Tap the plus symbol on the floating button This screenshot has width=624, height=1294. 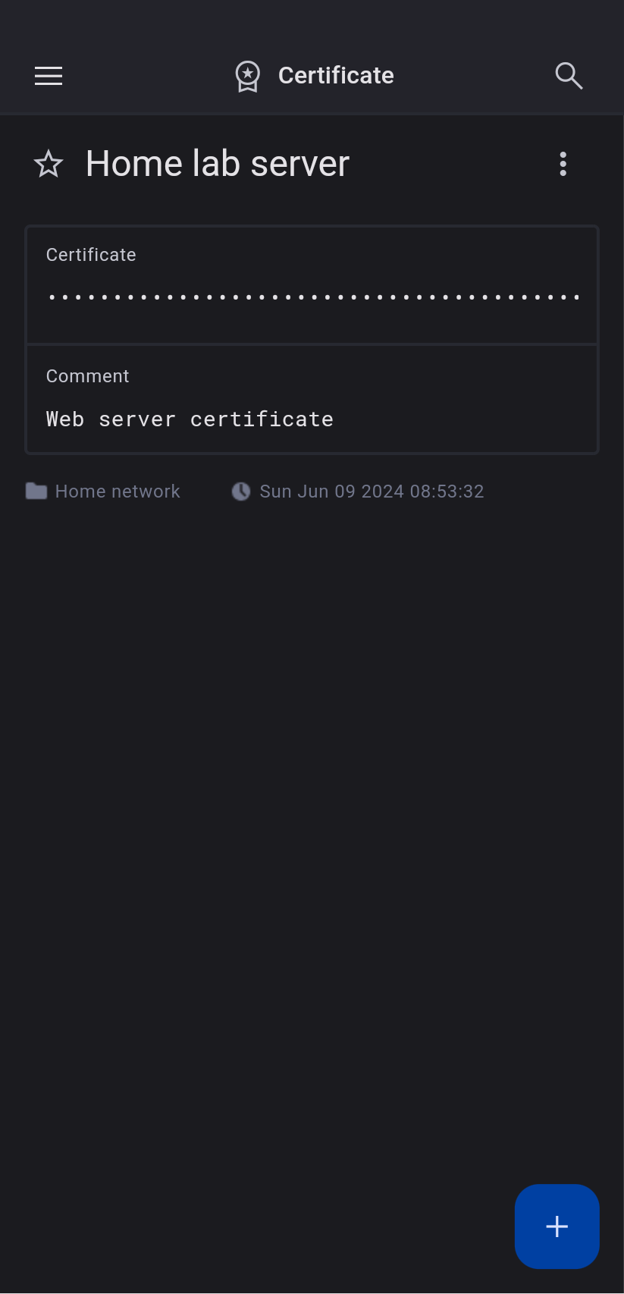coord(557,1226)
